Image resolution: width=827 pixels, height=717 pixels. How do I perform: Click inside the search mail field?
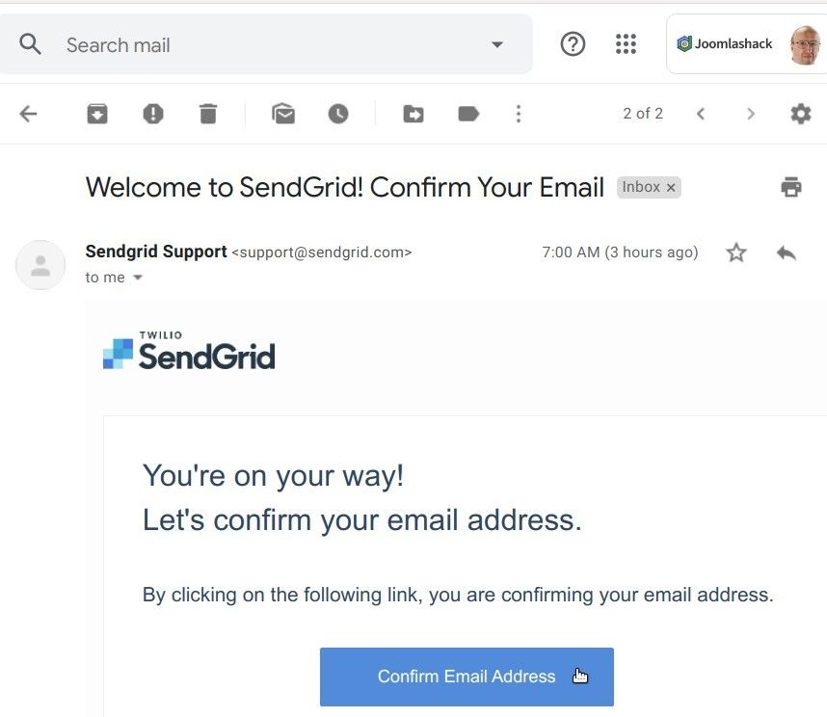point(193,44)
